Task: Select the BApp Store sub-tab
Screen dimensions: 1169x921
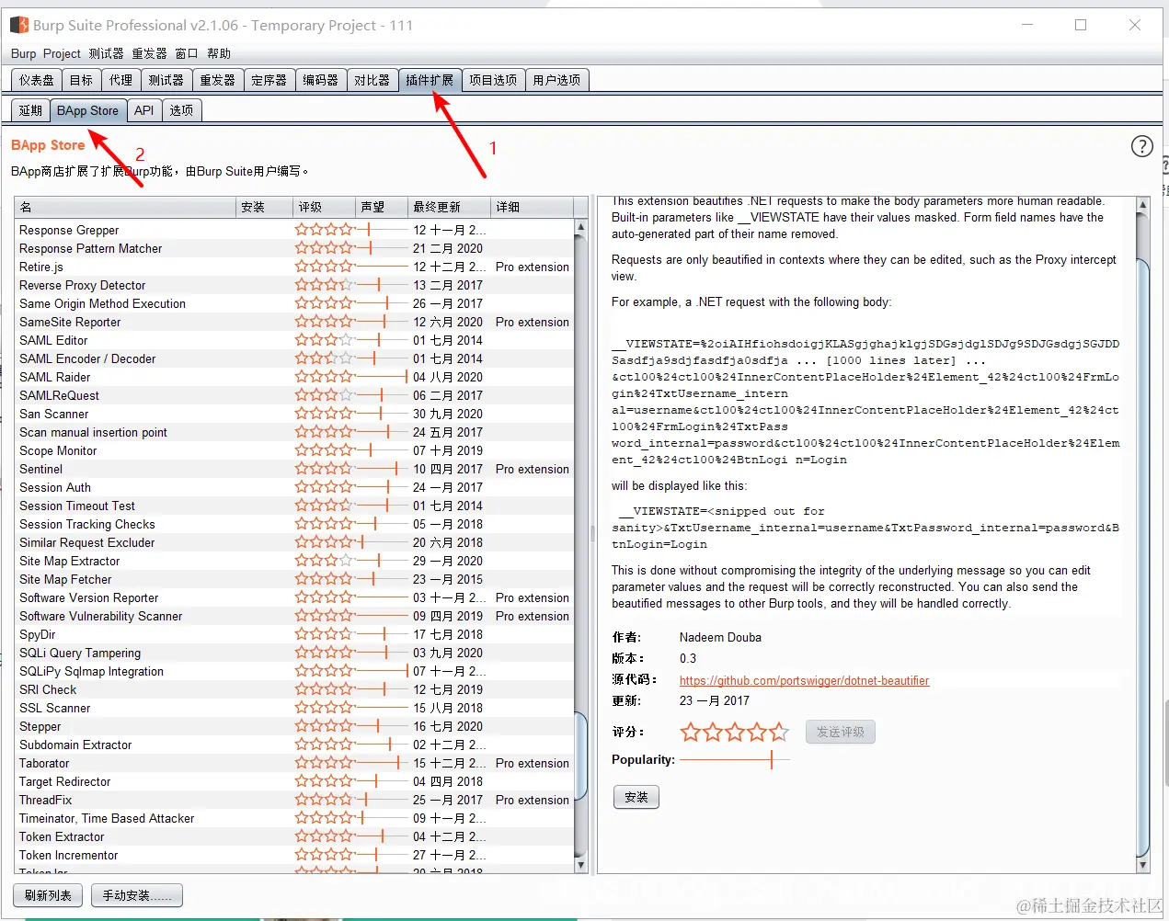Action: point(87,110)
